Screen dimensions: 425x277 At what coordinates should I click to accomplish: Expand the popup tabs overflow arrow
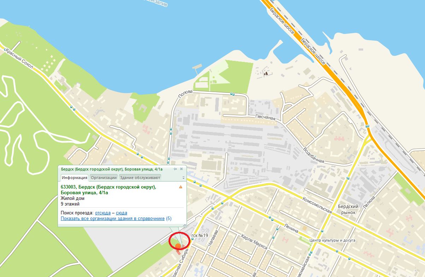[183, 178]
